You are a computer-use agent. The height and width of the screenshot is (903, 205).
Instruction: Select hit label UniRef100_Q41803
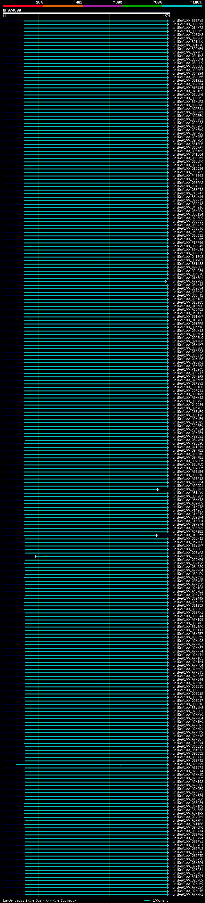point(188,257)
